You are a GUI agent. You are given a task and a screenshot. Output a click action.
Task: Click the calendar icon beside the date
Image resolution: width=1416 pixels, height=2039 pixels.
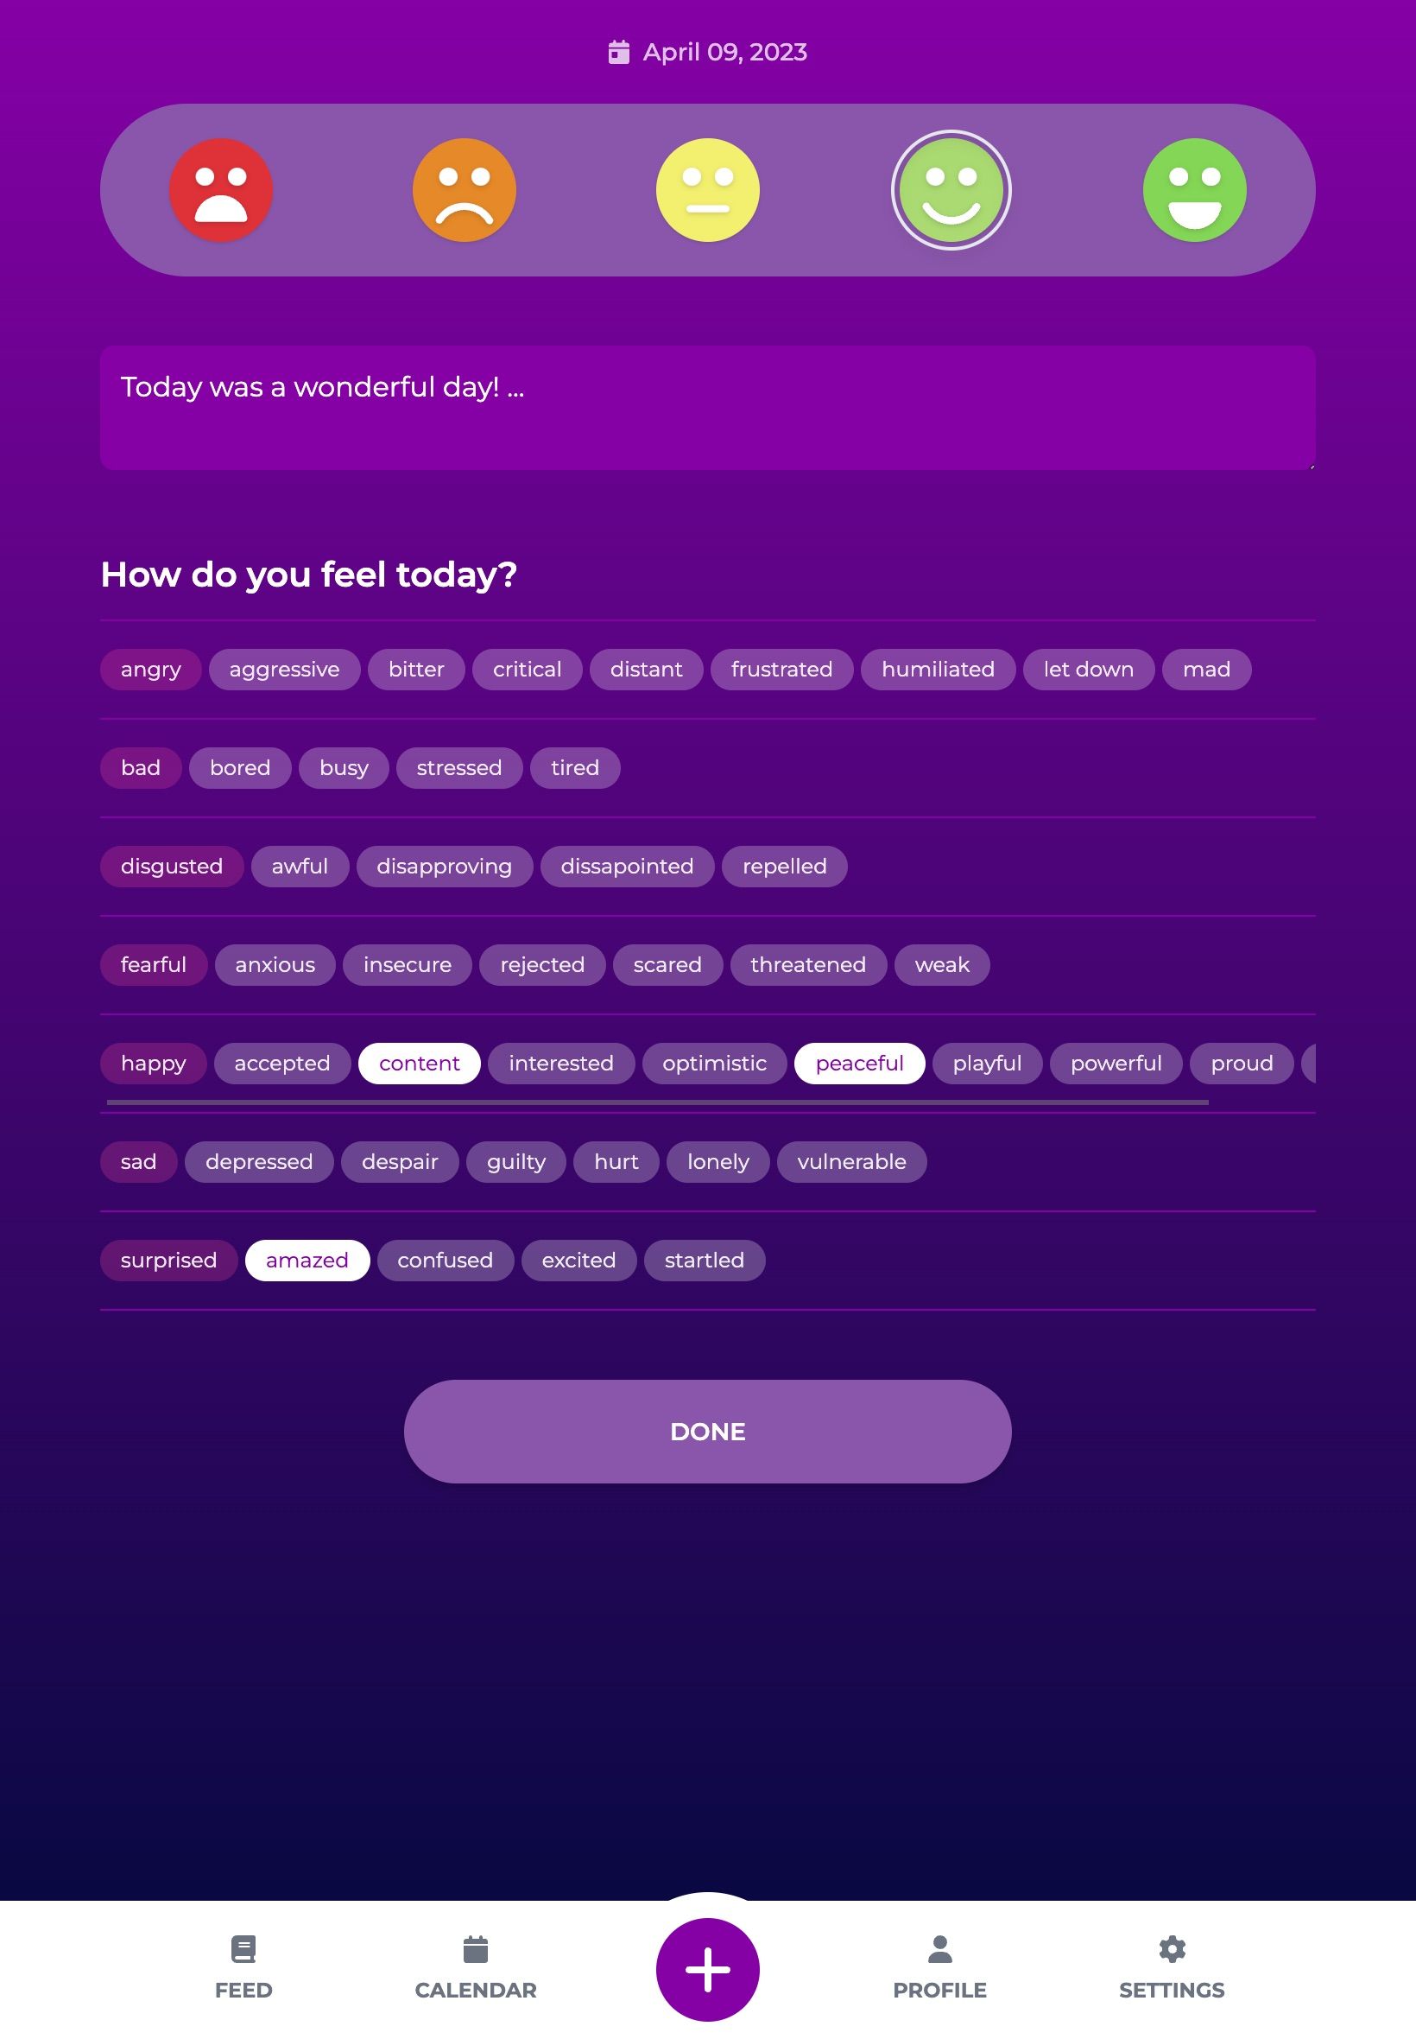(x=618, y=53)
